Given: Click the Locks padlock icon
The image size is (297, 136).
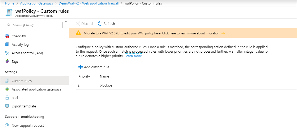Looking at the screenshot, I should click(7, 98).
